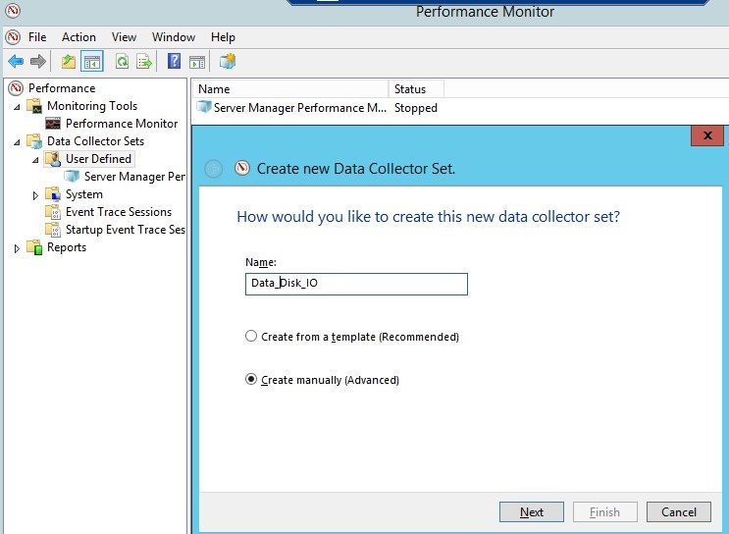Toggle the Show/Hide Action Pane icon
Screen dimensions: 729x534
pyautogui.click(x=196, y=62)
